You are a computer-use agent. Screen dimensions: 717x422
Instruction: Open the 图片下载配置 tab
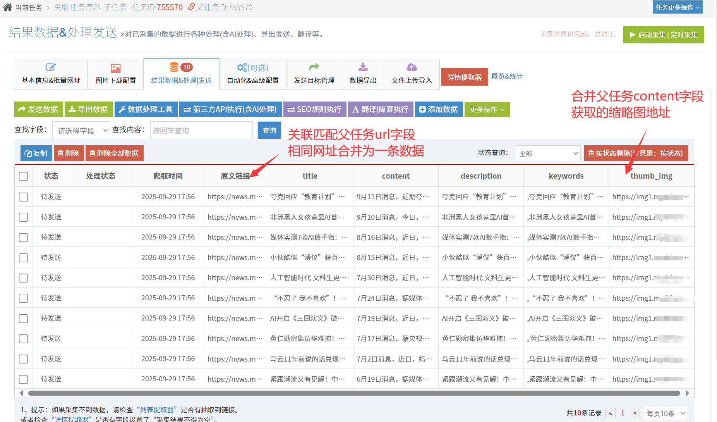tap(115, 74)
